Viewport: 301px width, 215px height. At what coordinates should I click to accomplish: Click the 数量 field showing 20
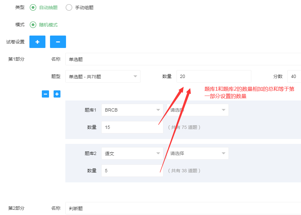(x=213, y=76)
